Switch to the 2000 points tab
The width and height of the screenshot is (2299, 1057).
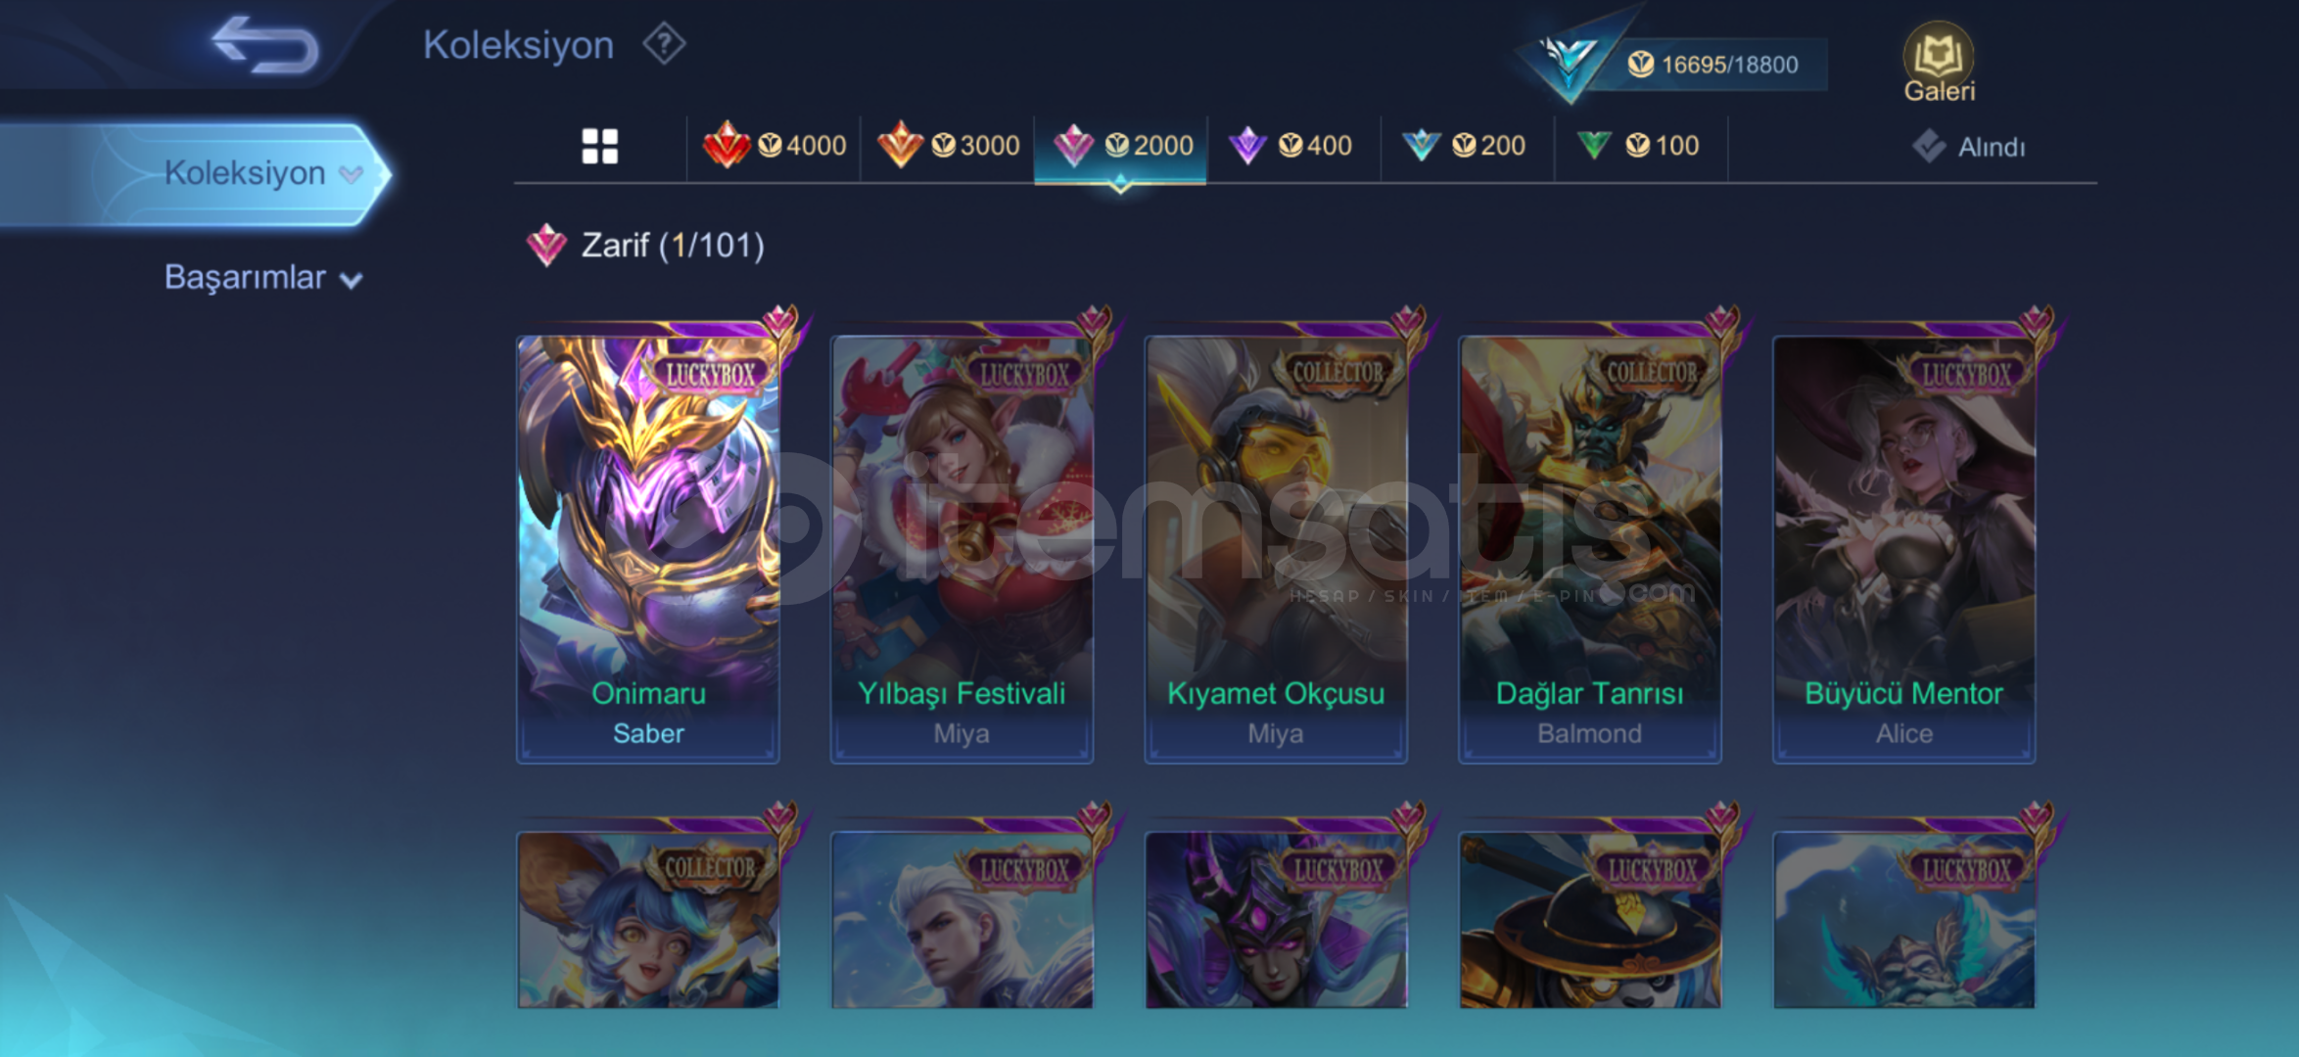1121,146
